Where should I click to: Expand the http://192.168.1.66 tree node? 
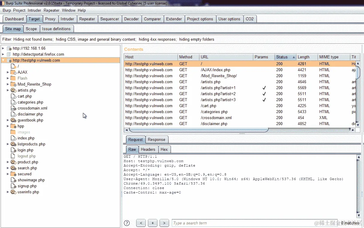pyautogui.click(x=3, y=48)
